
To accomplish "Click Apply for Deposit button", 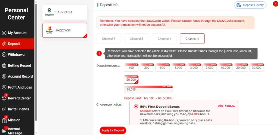I will [113, 130].
